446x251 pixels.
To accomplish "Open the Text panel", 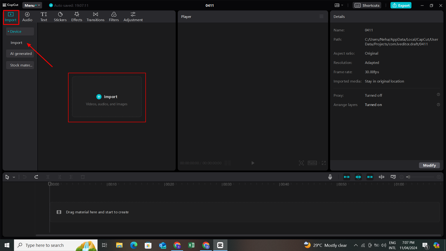I will 44,16.
